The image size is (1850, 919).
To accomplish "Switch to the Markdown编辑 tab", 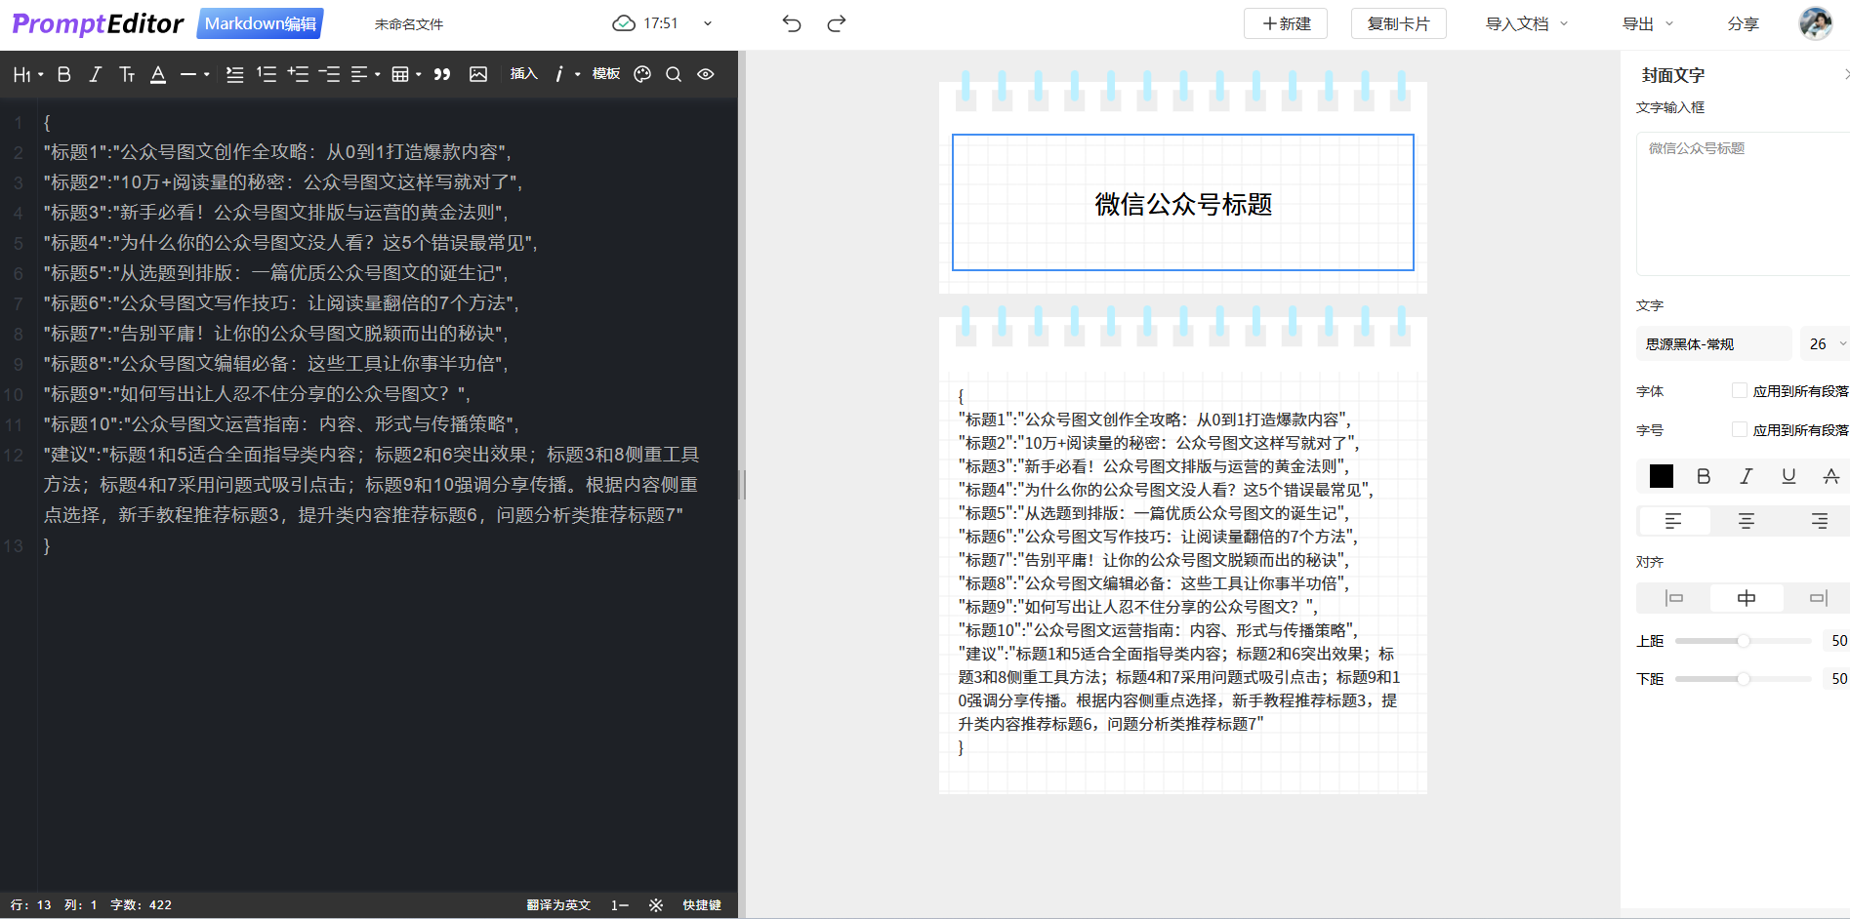I will point(260,23).
